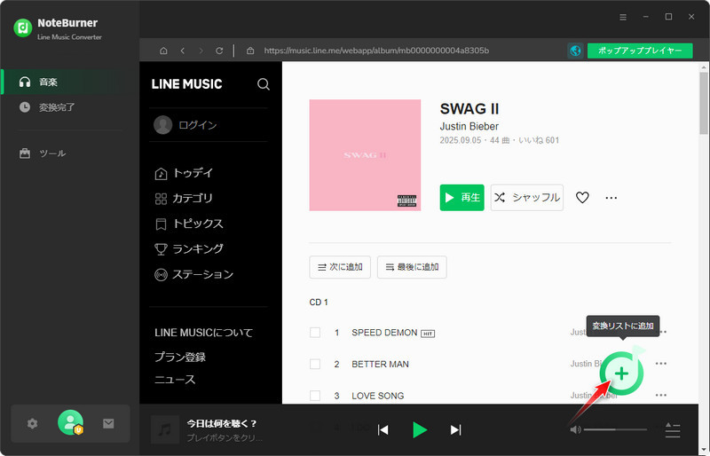Go to home page in browser toolbar

tap(163, 51)
